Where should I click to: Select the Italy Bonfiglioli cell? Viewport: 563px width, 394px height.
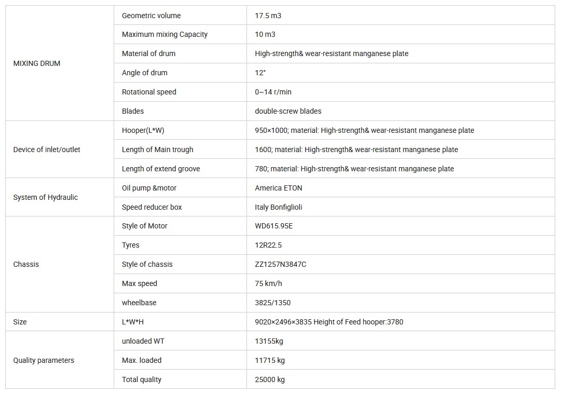[279, 207]
